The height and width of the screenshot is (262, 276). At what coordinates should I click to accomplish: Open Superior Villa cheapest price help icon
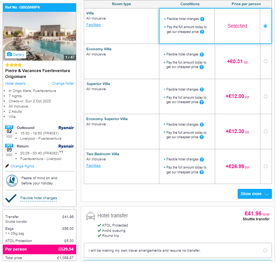(x=202, y=102)
